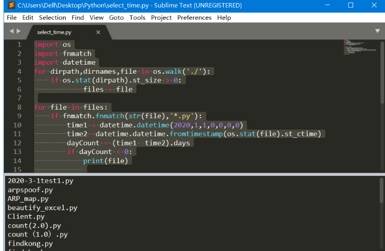Go to previous tab with left arrow
The image size is (385, 251).
[12, 31]
